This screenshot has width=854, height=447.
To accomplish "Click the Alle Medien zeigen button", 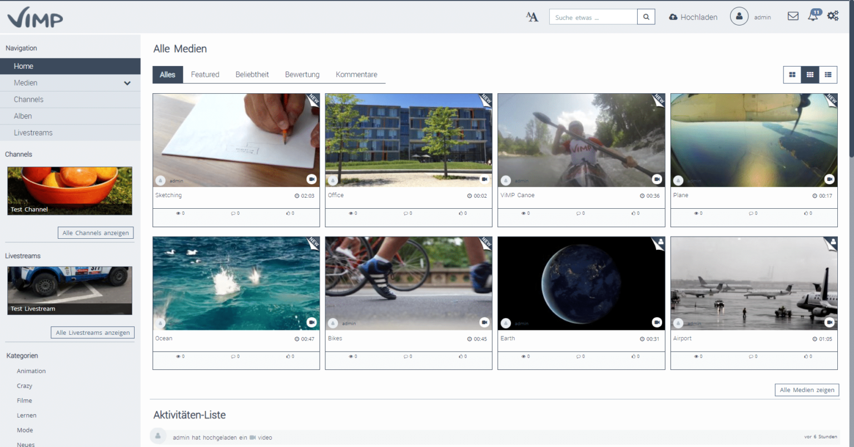I will [x=807, y=390].
